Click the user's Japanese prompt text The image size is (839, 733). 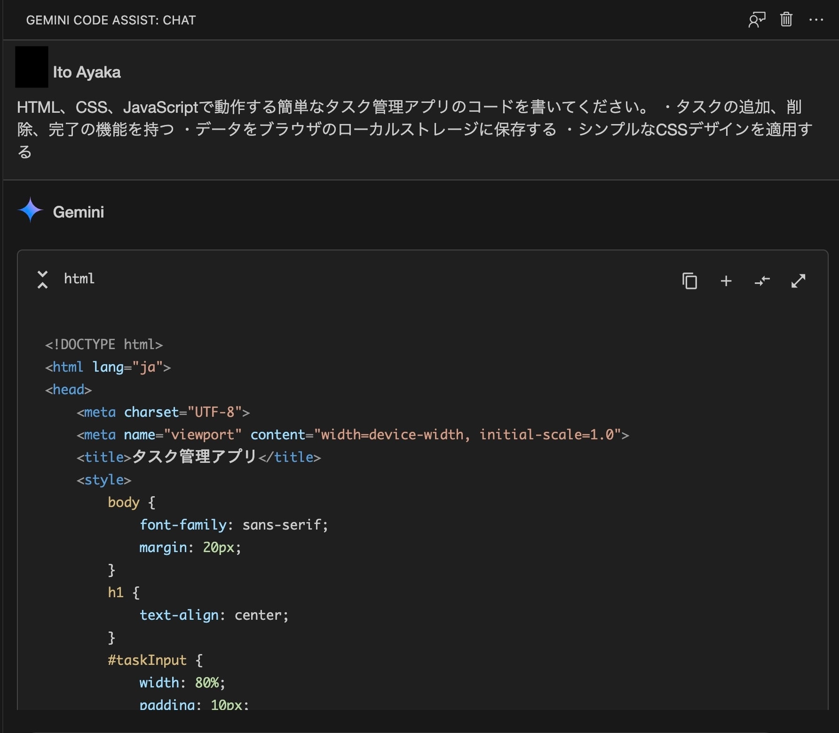click(415, 129)
